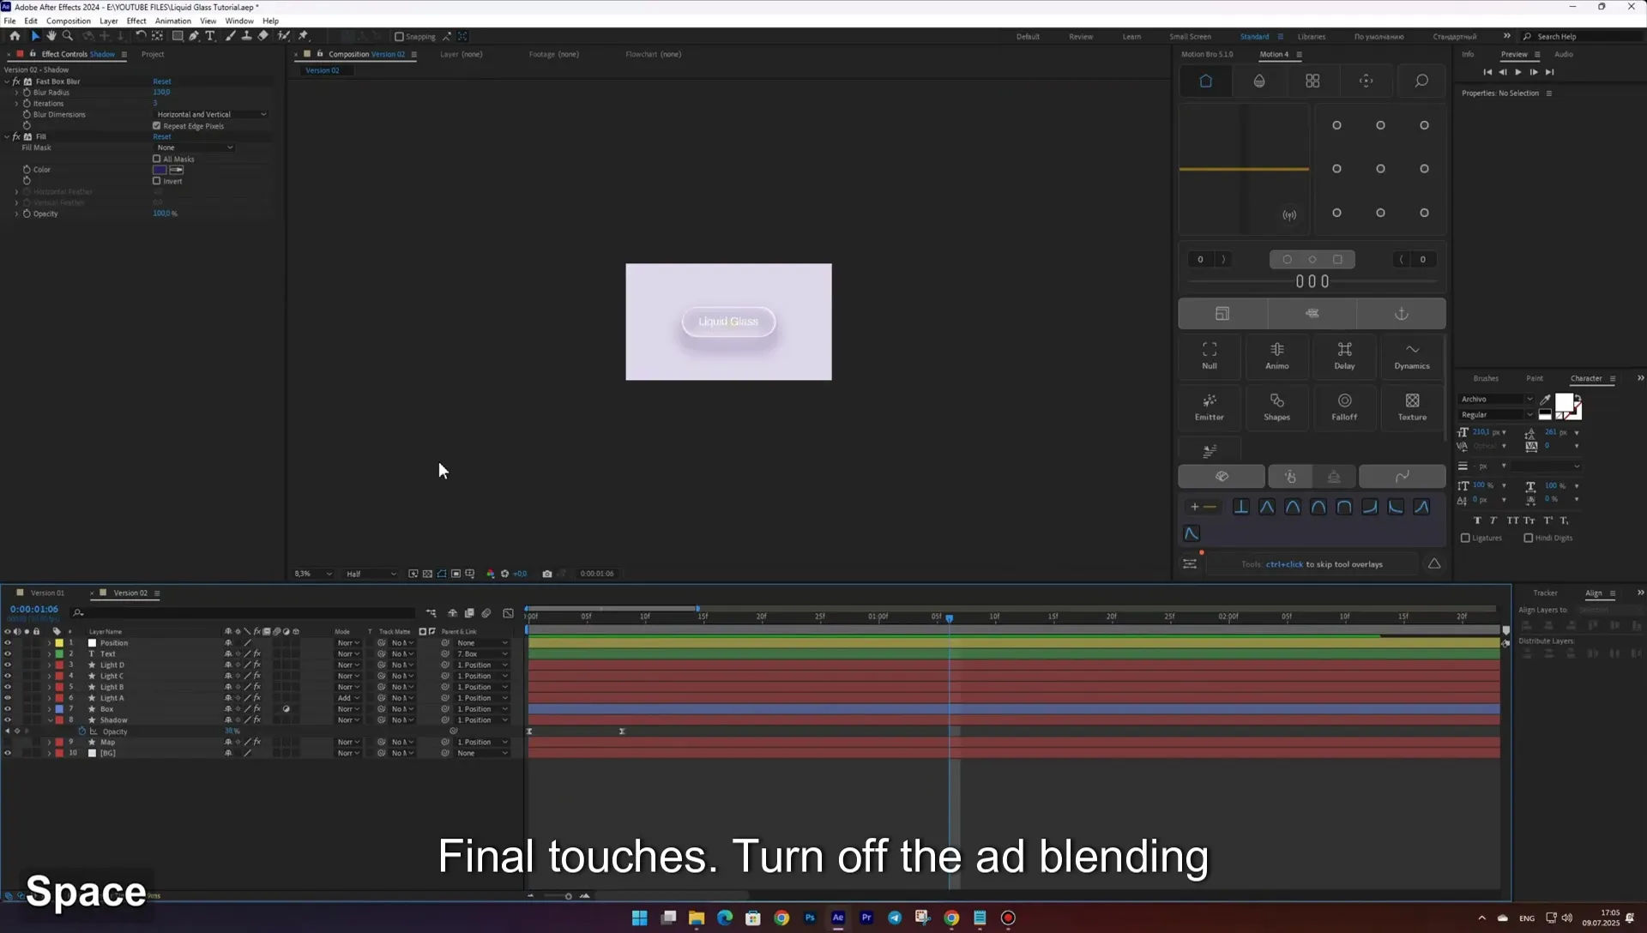Open the Texture tool in Motion 4
This screenshot has width=1647, height=933.
[1412, 407]
